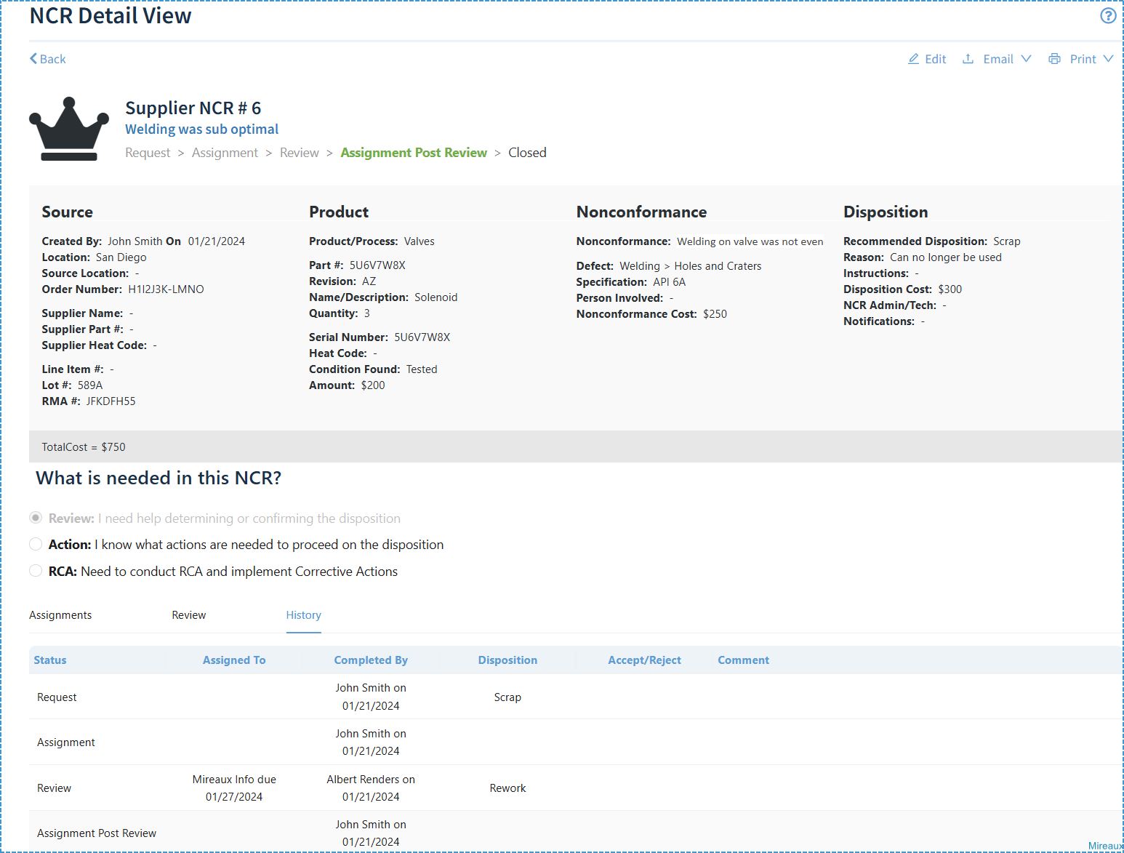Viewport: 1124px width, 853px height.
Task: Open the help question mark icon
Action: 1107,15
